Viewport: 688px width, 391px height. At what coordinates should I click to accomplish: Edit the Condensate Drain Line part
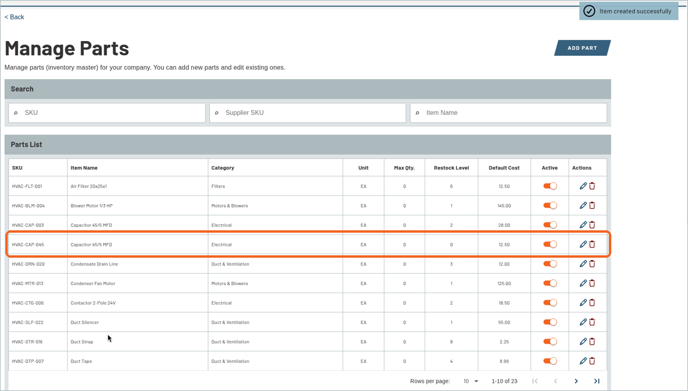tap(583, 264)
